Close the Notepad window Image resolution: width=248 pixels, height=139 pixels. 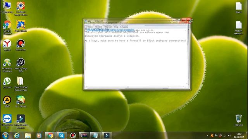point(186,20)
